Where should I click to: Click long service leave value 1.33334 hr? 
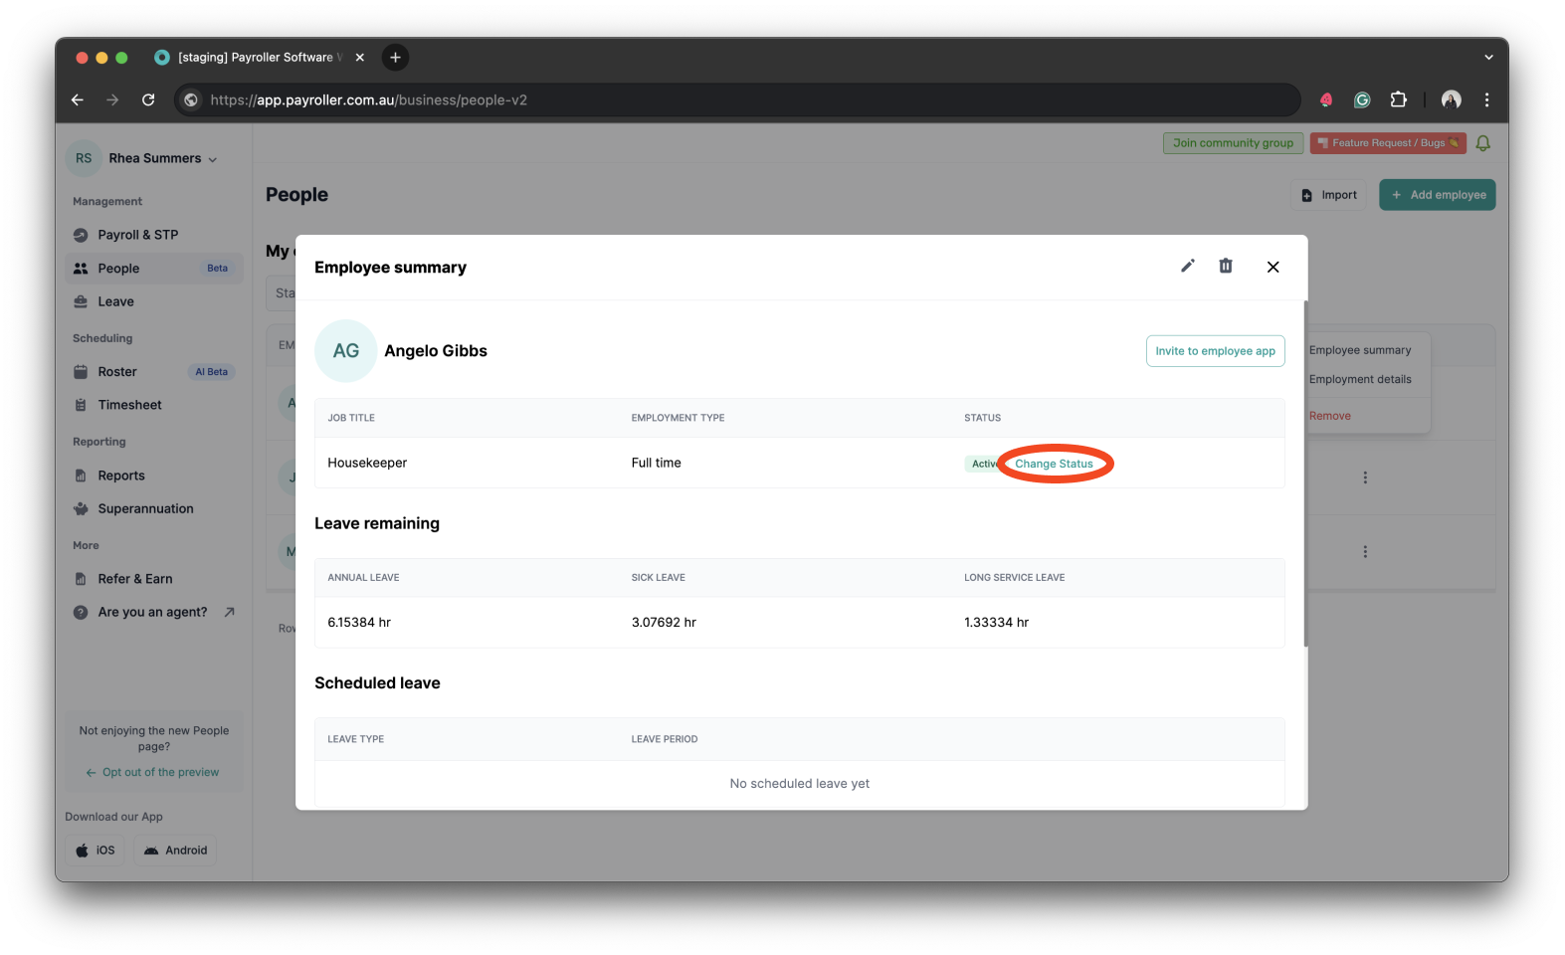click(996, 622)
